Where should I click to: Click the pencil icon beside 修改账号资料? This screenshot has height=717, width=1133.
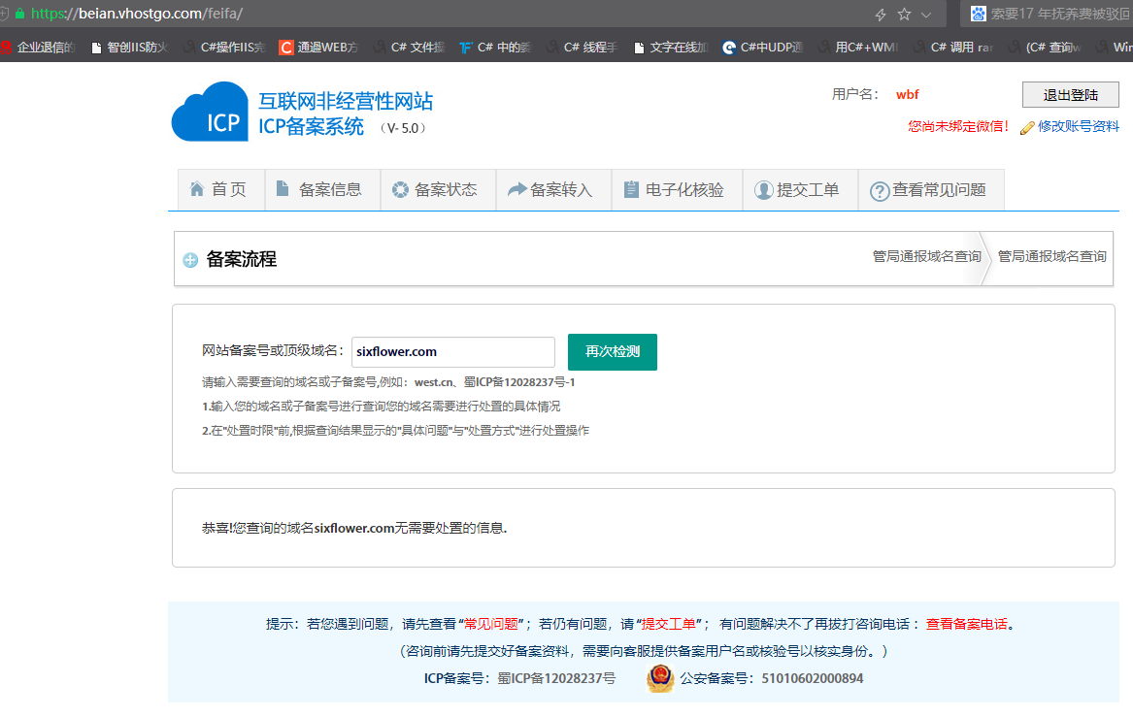click(x=1026, y=127)
